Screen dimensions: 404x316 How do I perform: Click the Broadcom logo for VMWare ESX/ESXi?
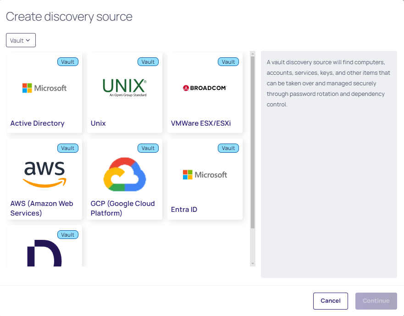pyautogui.click(x=205, y=88)
